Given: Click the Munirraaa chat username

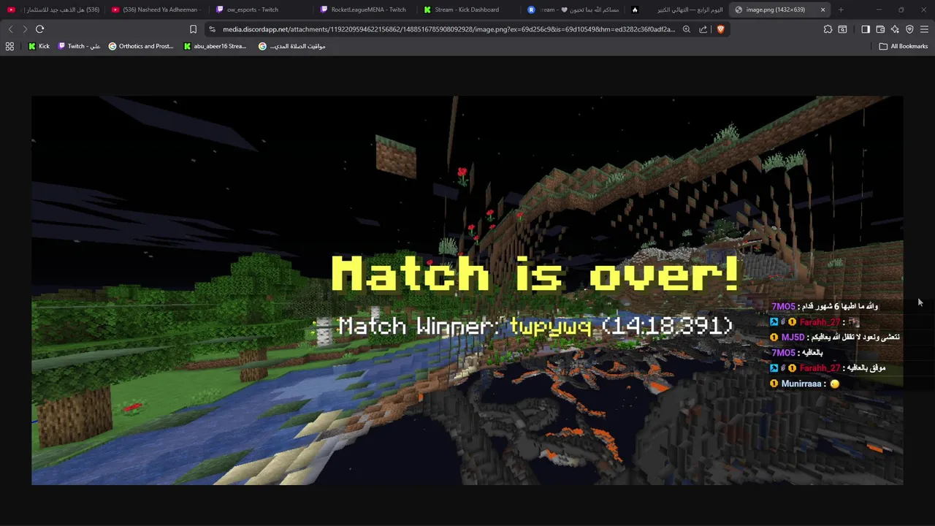Looking at the screenshot, I should pyautogui.click(x=801, y=384).
